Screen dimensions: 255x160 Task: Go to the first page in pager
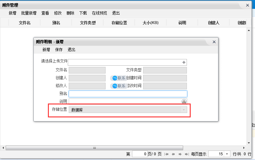pyautogui.click(x=166, y=154)
